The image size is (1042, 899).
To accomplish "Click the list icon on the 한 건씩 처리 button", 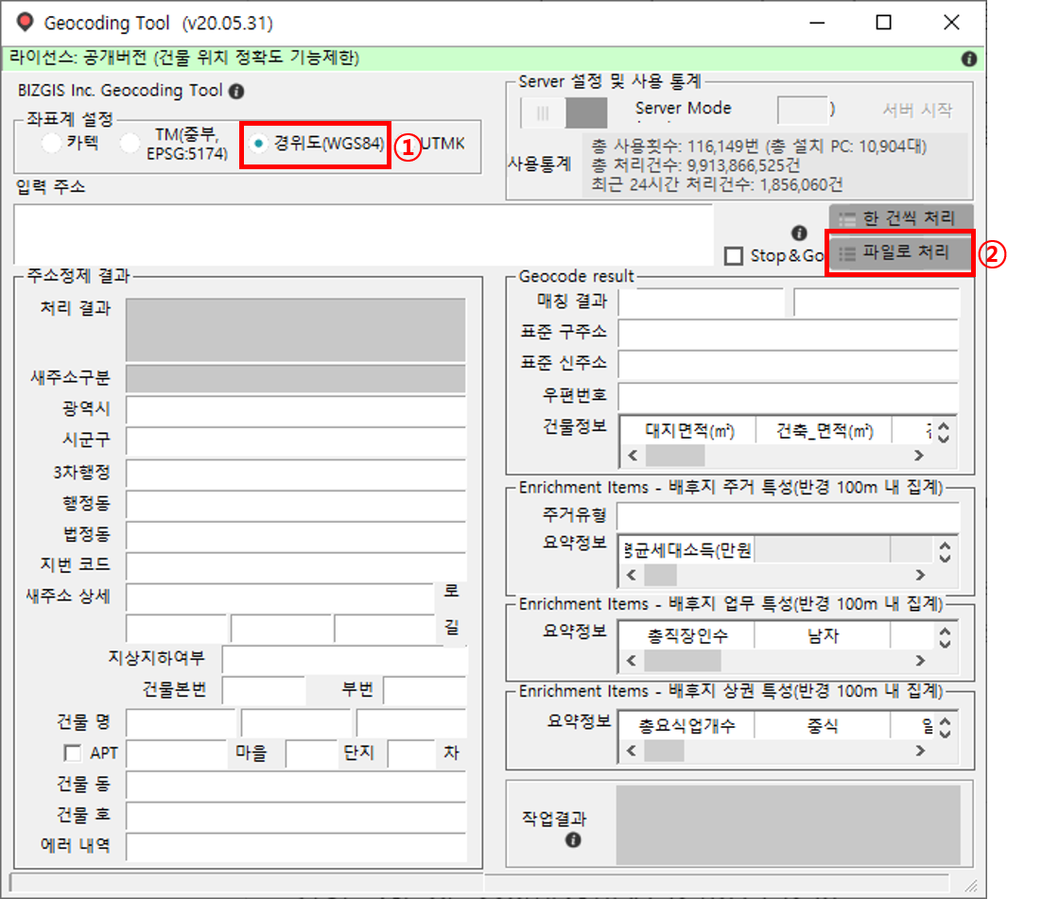I will pyautogui.click(x=846, y=216).
